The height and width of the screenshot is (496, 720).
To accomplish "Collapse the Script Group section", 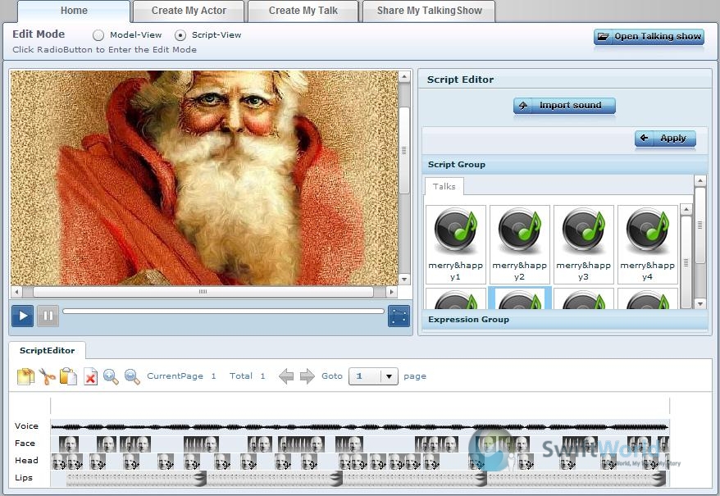I will 564,165.
